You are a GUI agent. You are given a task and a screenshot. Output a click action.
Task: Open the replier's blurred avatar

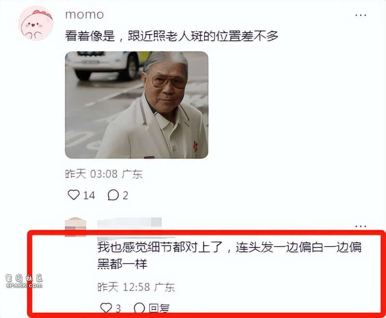(x=76, y=227)
